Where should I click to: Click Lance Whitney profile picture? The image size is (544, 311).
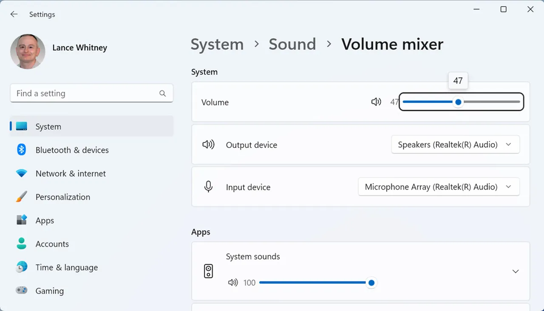[x=28, y=51]
